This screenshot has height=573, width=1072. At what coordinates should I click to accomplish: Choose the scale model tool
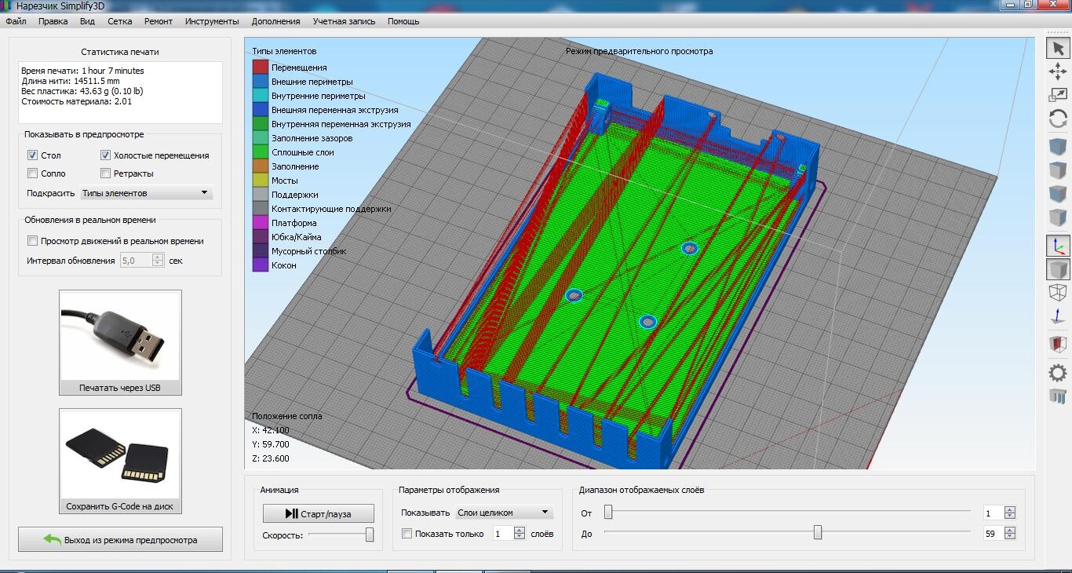pos(1058,95)
